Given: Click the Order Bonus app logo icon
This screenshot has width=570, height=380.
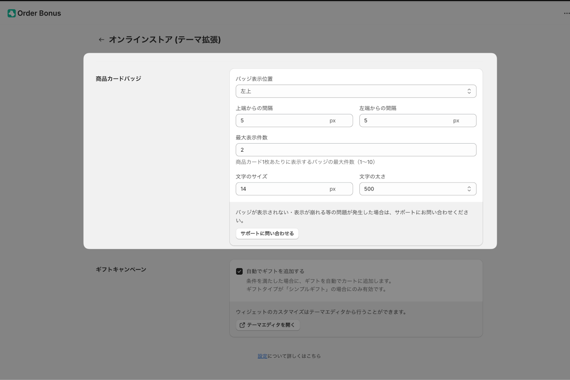Looking at the screenshot, I should pyautogui.click(x=12, y=13).
